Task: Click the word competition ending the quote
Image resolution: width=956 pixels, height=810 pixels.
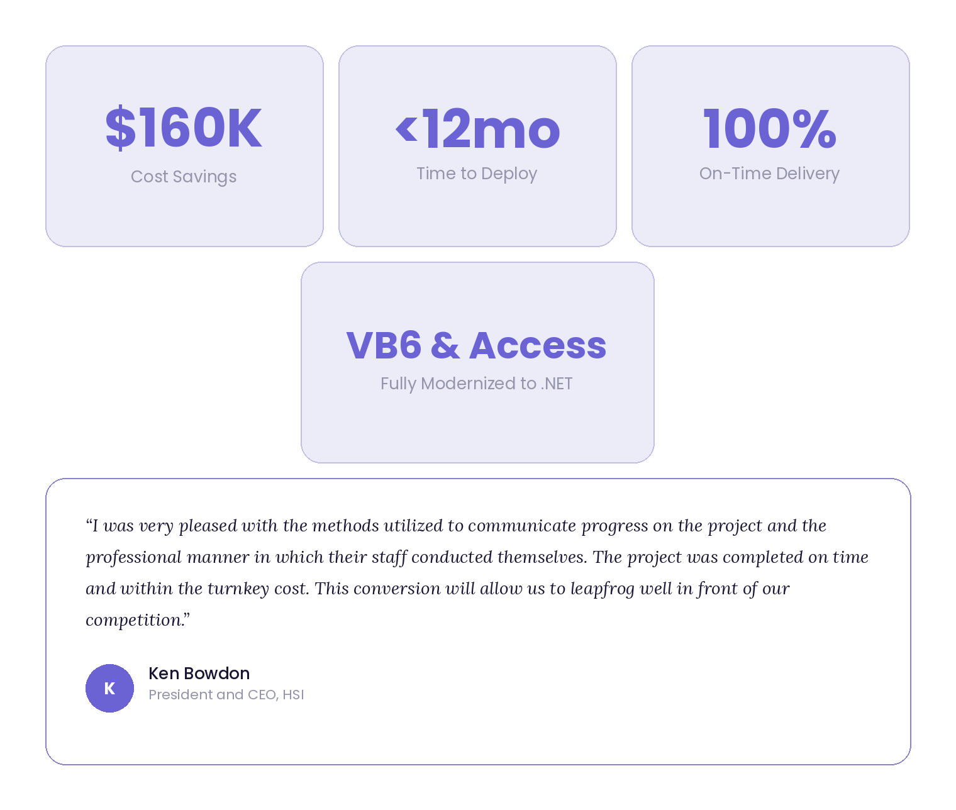Action: click(135, 620)
